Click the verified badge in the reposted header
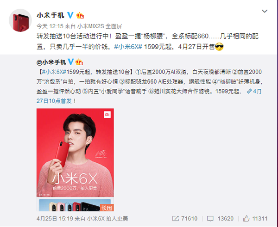This screenshot has width=278, height=227. tap(71, 62)
